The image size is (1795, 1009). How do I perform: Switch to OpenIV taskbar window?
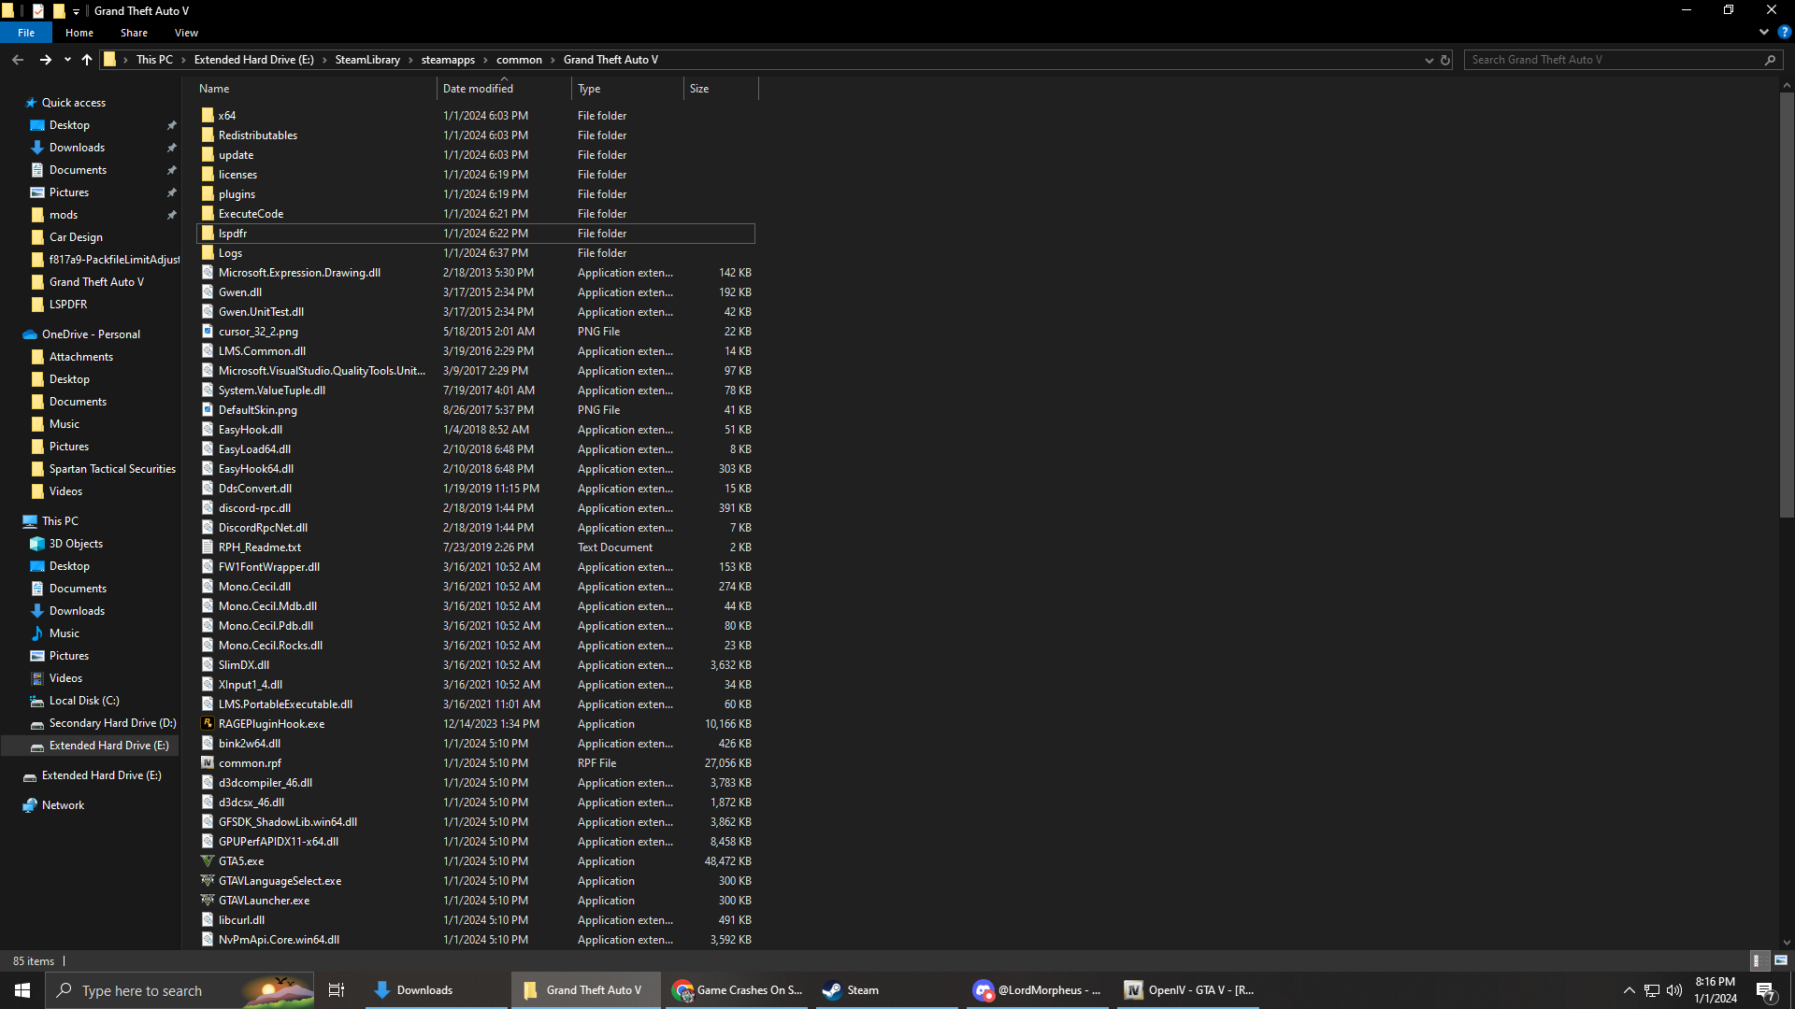1188,990
